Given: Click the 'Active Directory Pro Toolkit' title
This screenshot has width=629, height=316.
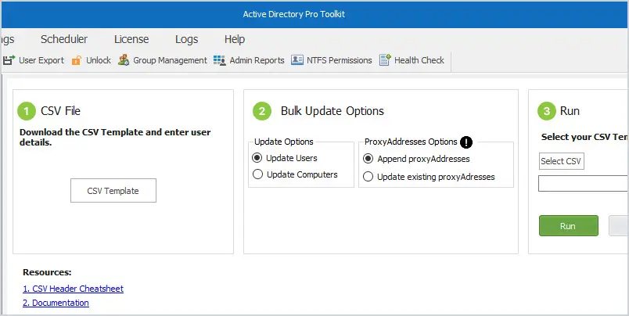Looking at the screenshot, I should pyautogui.click(x=294, y=14).
